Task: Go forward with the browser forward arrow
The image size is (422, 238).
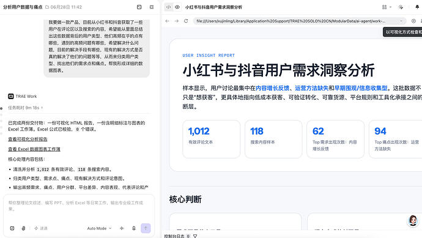Action: coord(177,21)
